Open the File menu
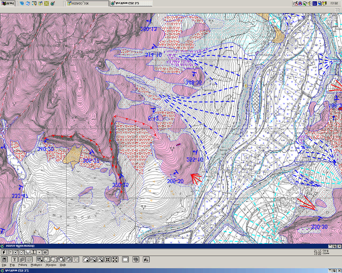Viewport: 342px width, 273px height. [x=4, y=265]
